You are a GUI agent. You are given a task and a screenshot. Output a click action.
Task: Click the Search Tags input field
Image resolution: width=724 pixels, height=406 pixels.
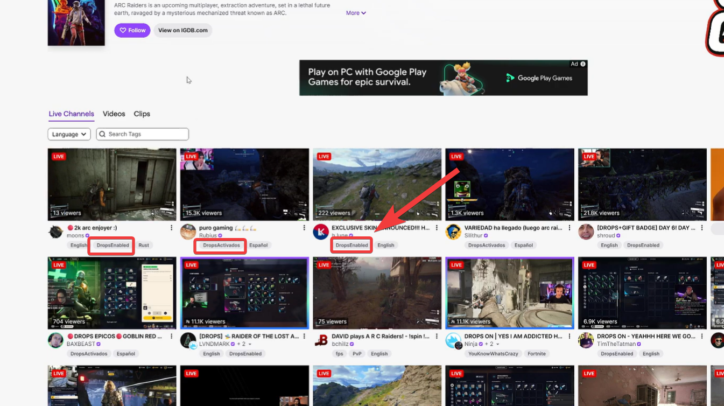[143, 134]
